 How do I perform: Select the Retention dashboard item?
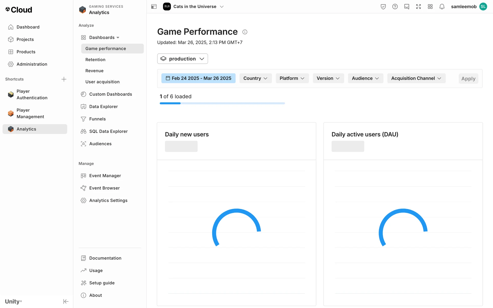[x=95, y=60]
